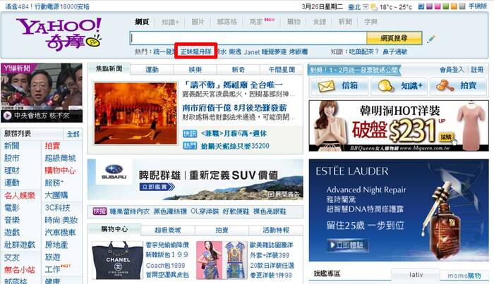
Task: Select the 字典 search tab
Action: 370,22
